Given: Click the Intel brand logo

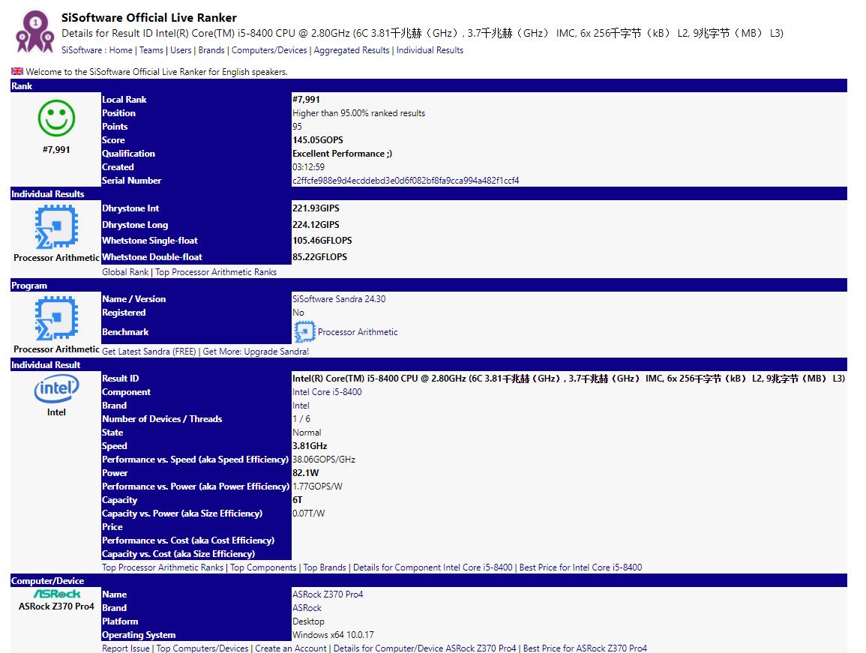Looking at the screenshot, I should [x=56, y=389].
